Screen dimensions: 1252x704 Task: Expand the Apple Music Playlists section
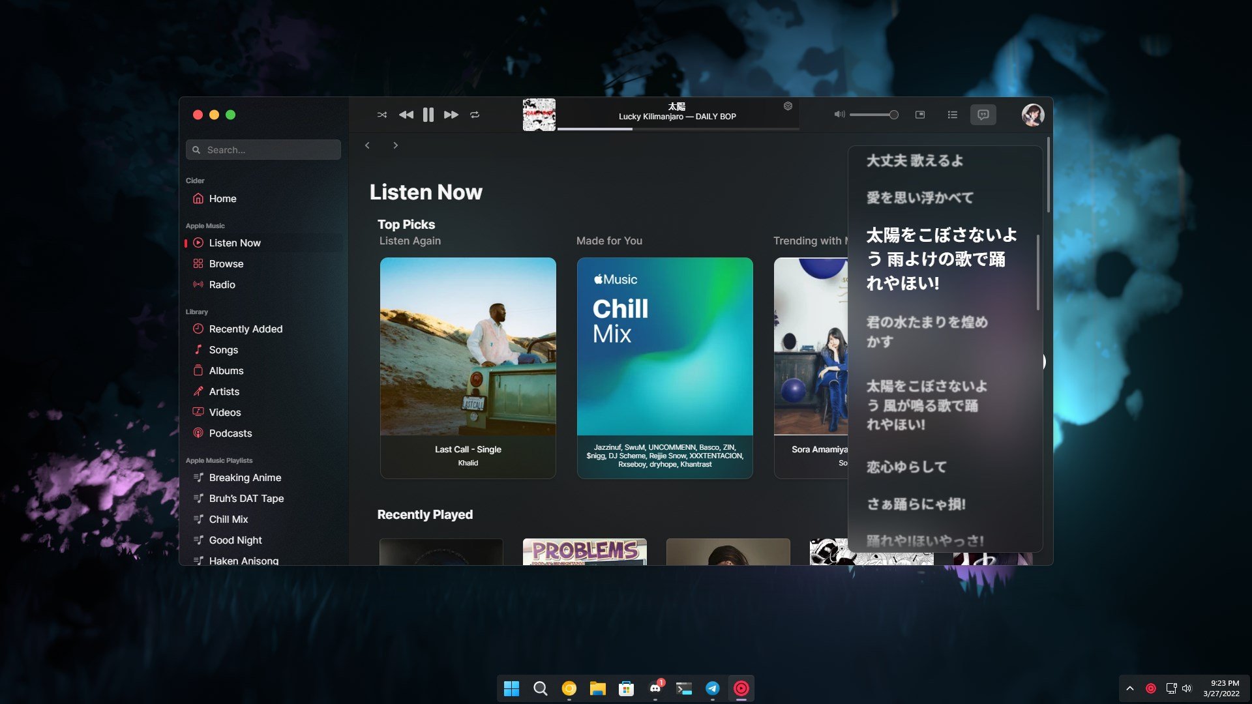[219, 461]
